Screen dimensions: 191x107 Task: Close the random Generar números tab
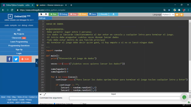(x=66, y=5)
